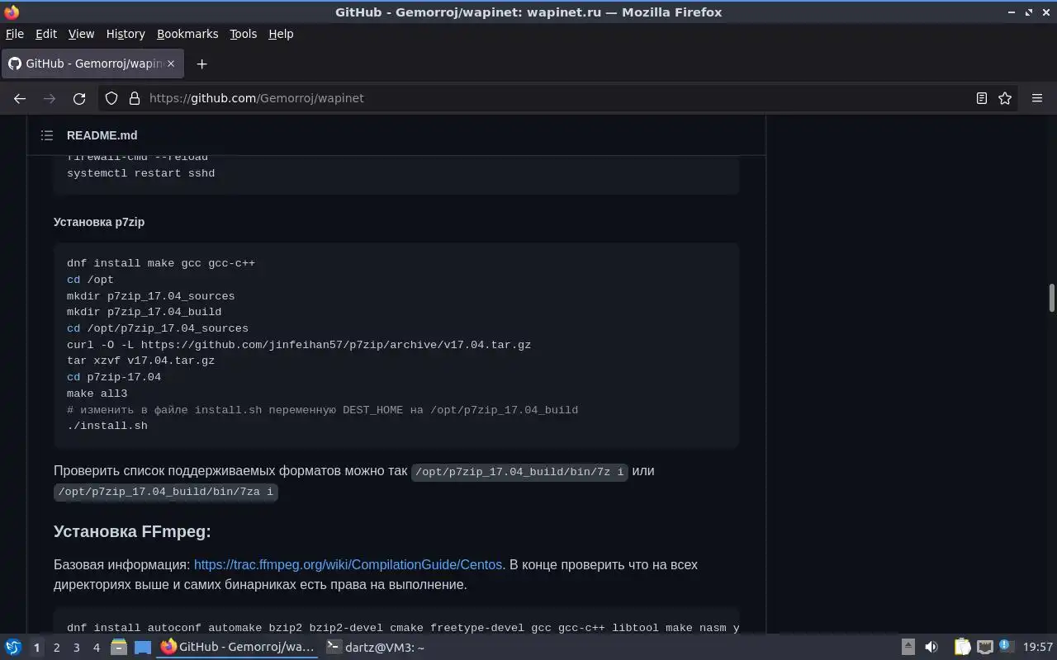Click the '/opt/p7zip_17.04_build/bin/7za i' inline code

pos(165,492)
